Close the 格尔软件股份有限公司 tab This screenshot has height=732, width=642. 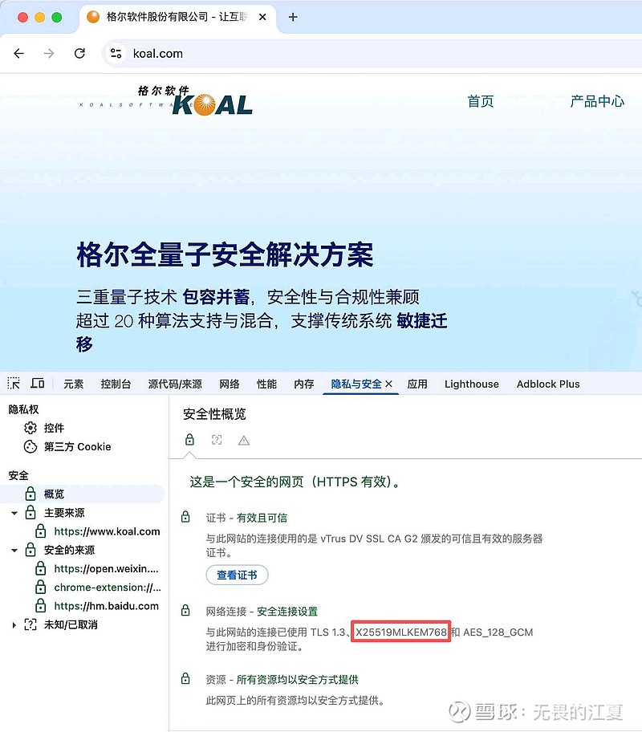click(x=262, y=18)
